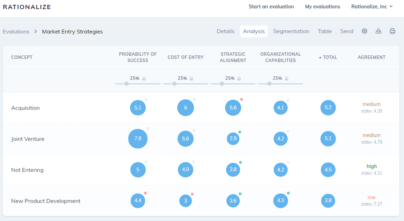Viewport: 404px width, 221px height.
Task: Toggle the Strategic Alignment weight lock
Action: click(239, 78)
